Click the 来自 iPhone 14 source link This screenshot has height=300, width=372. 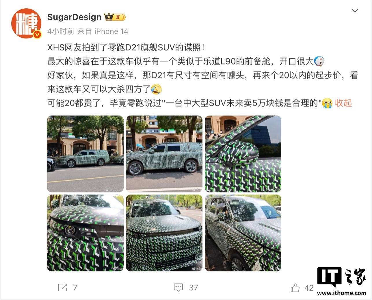(103, 31)
